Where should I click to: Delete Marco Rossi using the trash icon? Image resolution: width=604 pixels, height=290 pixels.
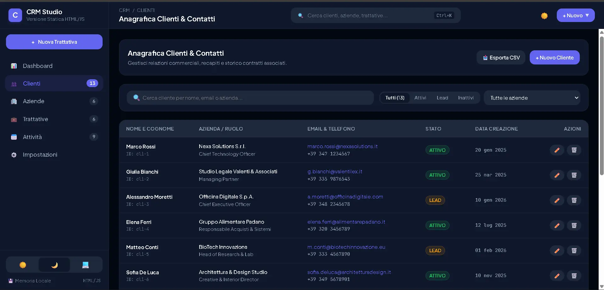(574, 150)
